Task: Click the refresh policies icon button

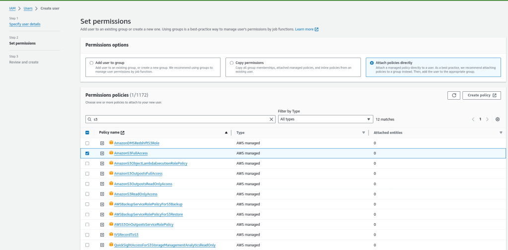Action: point(453,95)
